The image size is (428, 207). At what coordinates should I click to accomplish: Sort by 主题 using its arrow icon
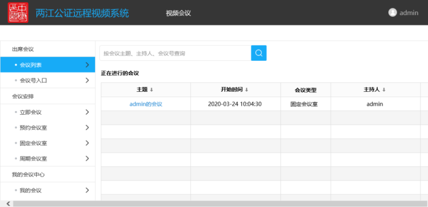[151, 90]
